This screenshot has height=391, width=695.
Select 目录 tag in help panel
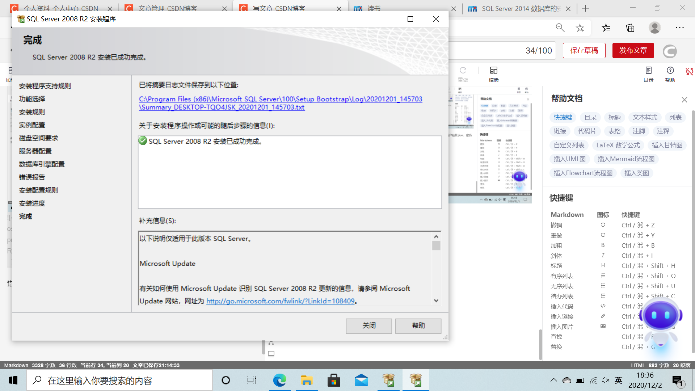(x=590, y=117)
